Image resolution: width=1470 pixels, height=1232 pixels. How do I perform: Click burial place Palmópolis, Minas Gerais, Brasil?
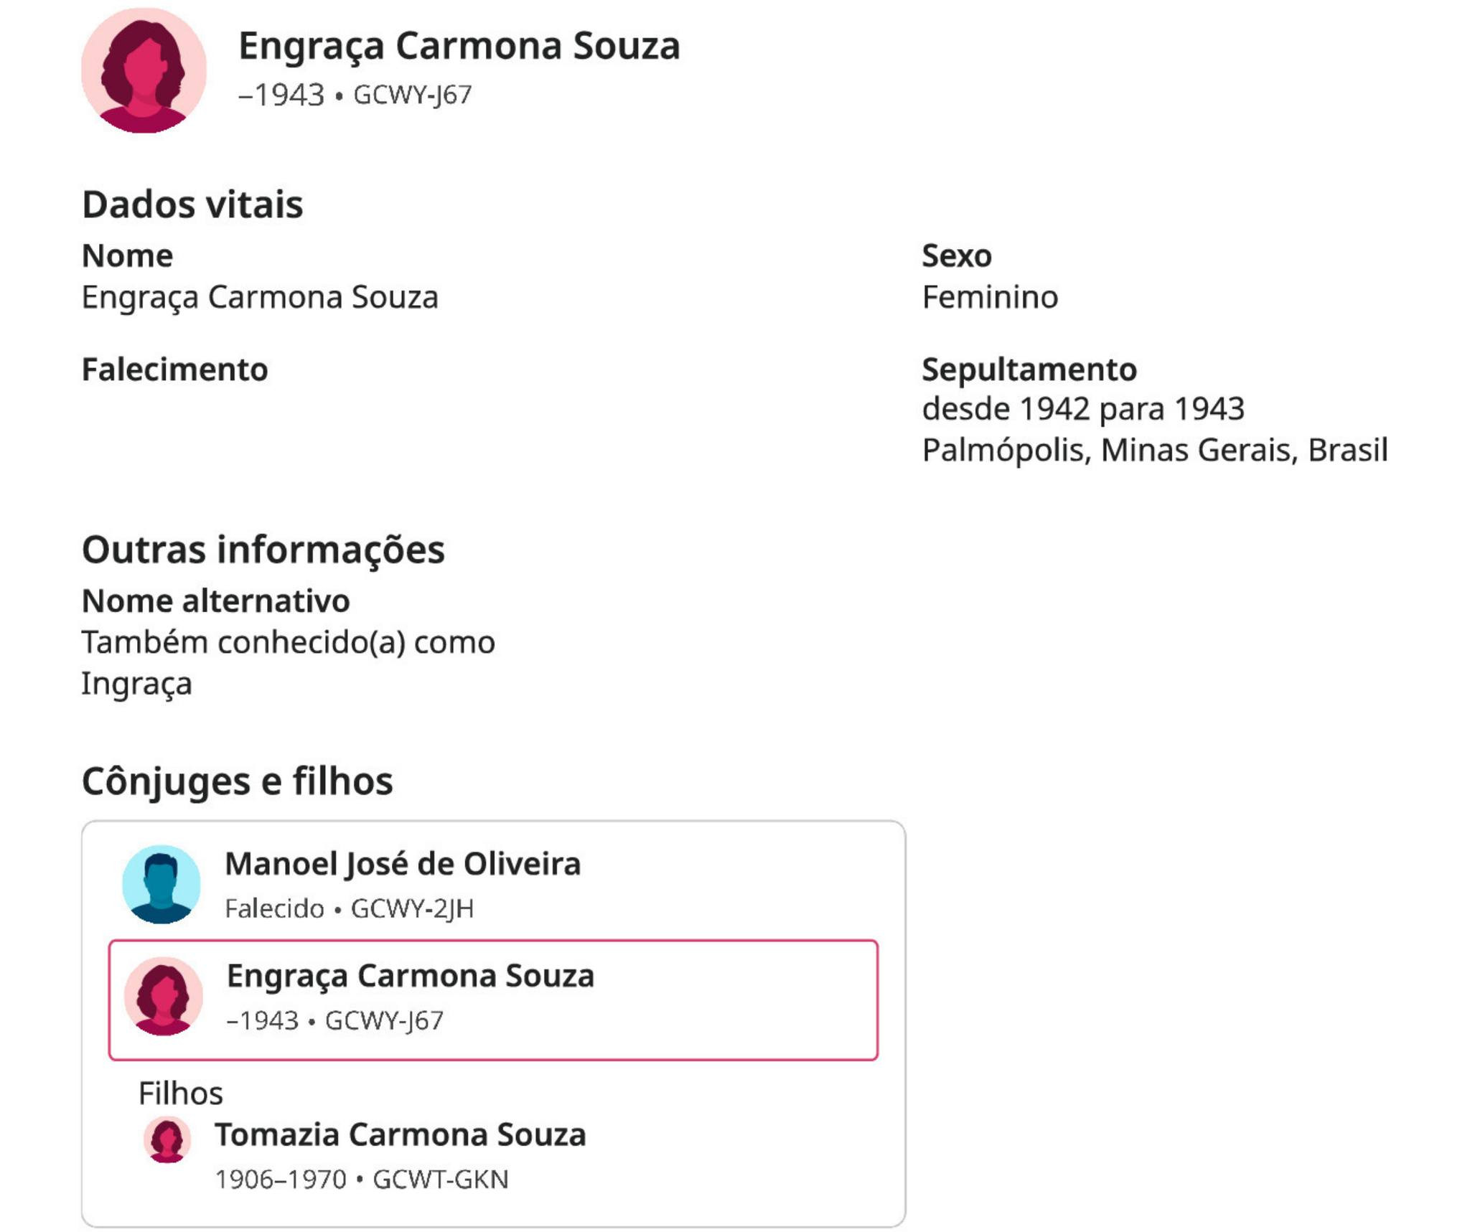1154,451
